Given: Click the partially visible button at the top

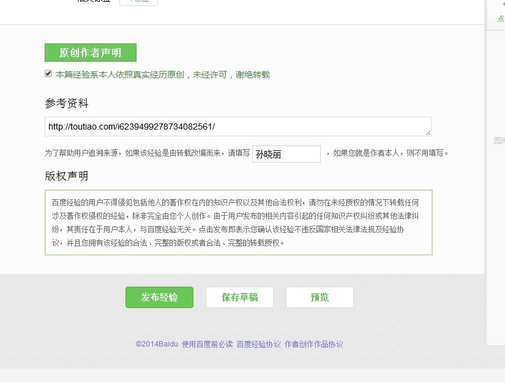Looking at the screenshot, I should click(140, 2).
